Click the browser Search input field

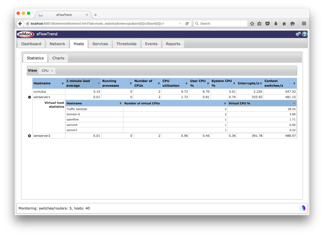(220, 24)
